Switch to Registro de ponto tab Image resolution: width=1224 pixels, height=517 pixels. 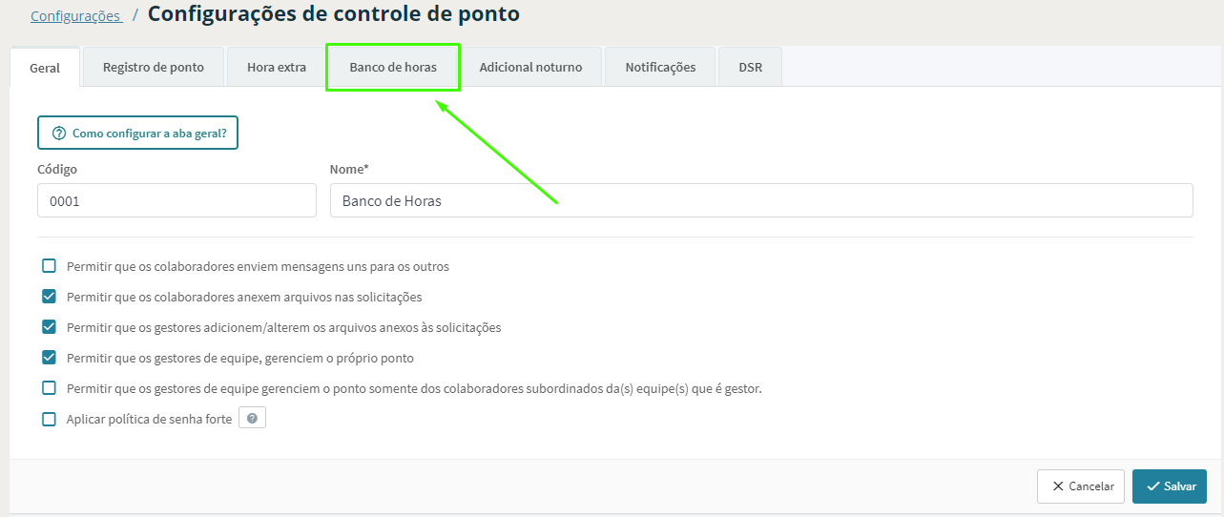[154, 68]
